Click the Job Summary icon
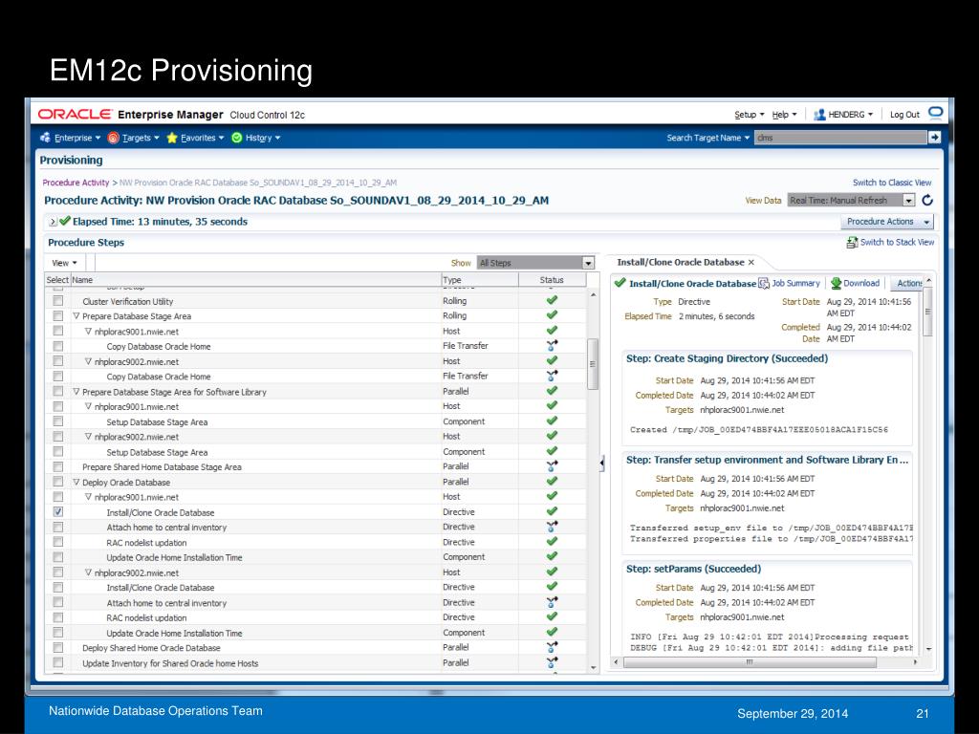979x734 pixels. [764, 283]
